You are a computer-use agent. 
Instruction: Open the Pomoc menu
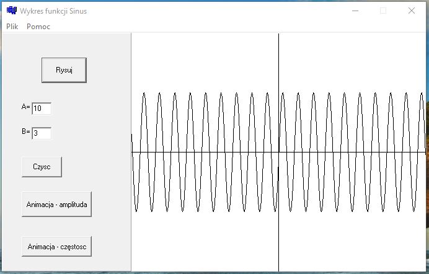click(38, 27)
